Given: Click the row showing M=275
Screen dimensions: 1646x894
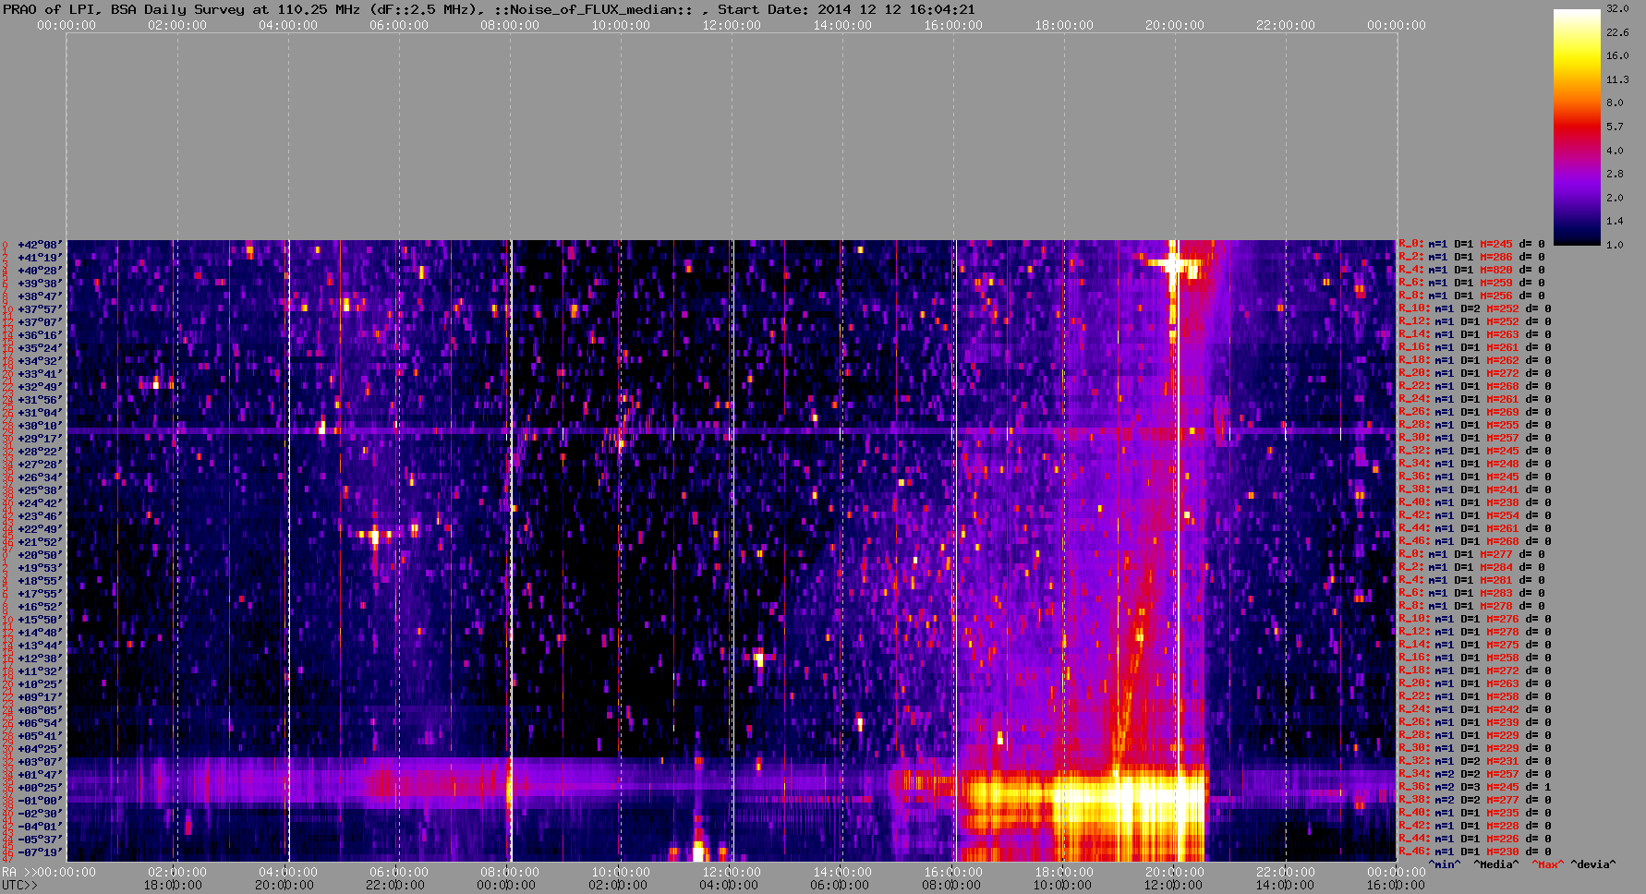Looking at the screenshot, I should pos(1475,646).
